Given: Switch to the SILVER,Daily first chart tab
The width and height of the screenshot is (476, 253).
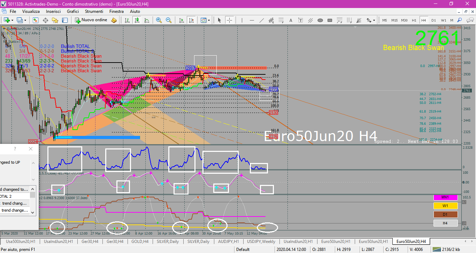Looking at the screenshot, I should tap(168, 241).
